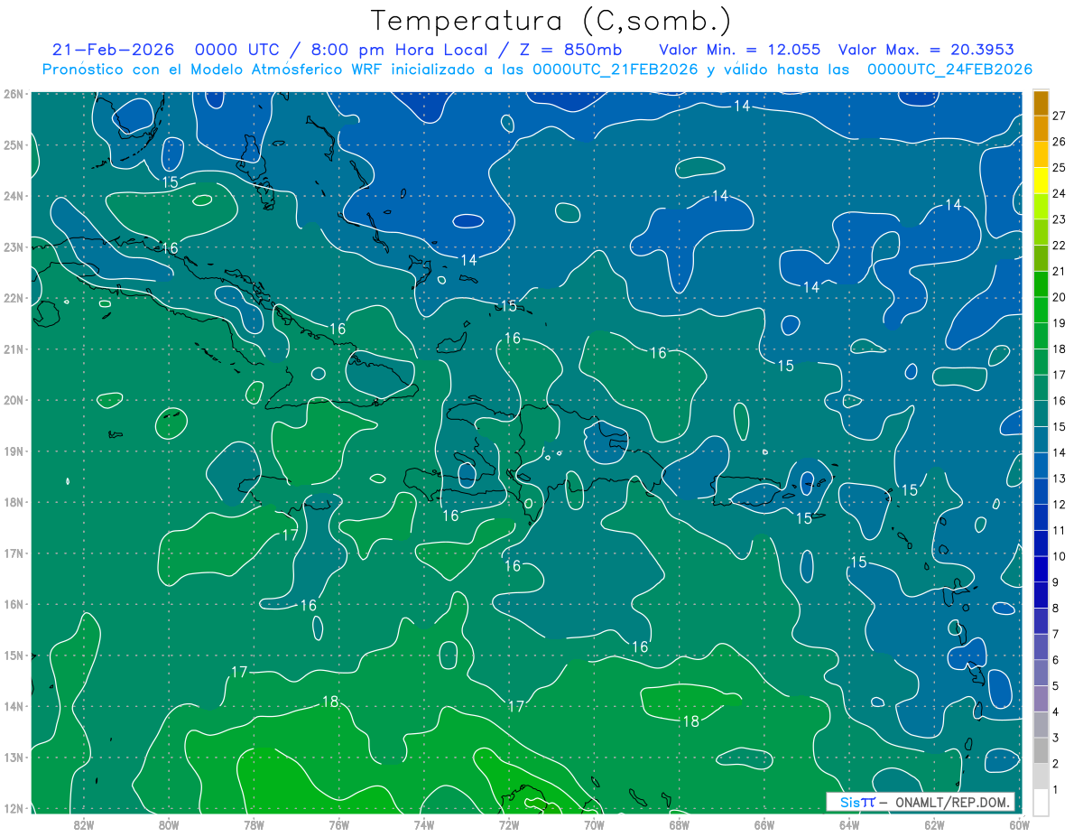Click color scale label "19"
The image size is (1083, 837).
click(1060, 323)
